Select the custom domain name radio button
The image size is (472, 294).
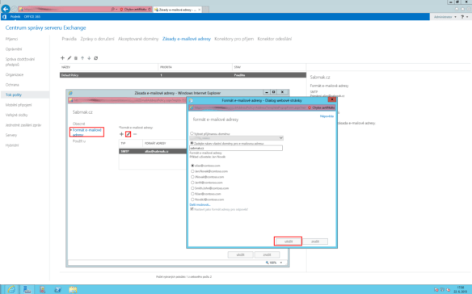pyautogui.click(x=192, y=143)
